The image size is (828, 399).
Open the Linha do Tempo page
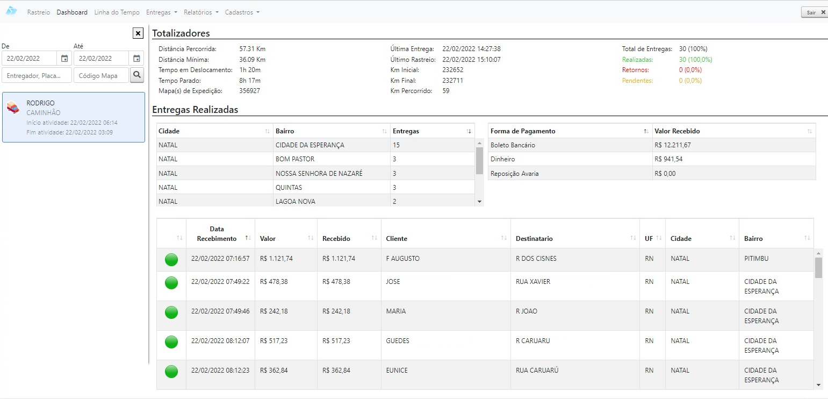[x=117, y=12]
